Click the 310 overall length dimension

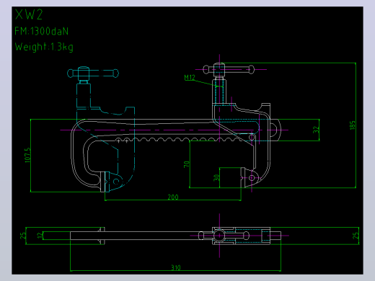(x=176, y=267)
